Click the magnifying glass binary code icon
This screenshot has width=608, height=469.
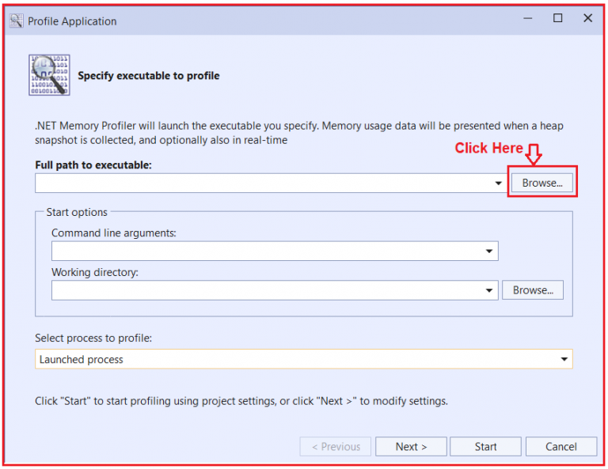click(49, 75)
